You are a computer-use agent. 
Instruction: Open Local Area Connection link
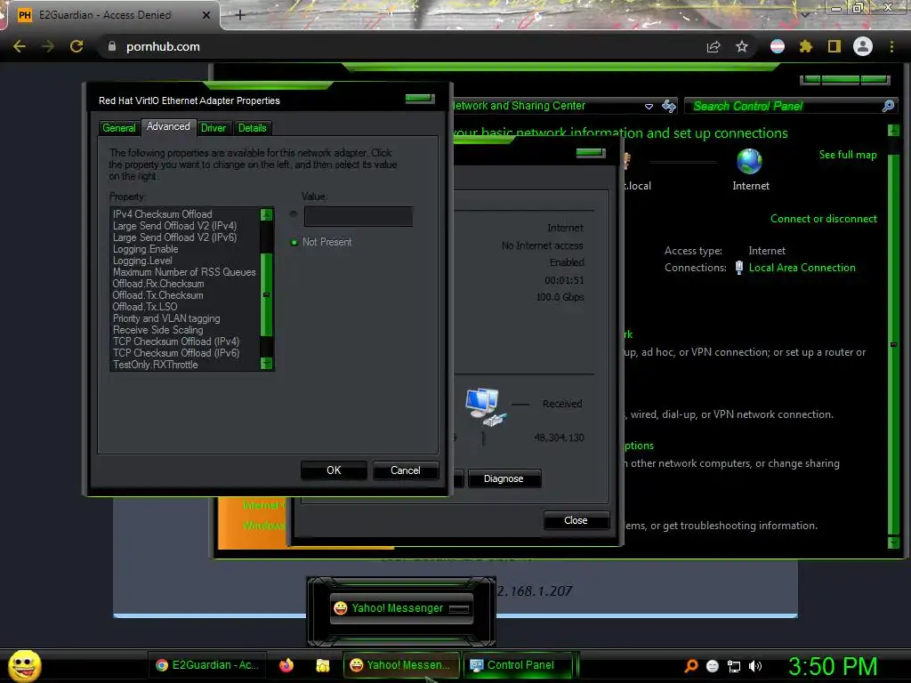pyautogui.click(x=802, y=268)
